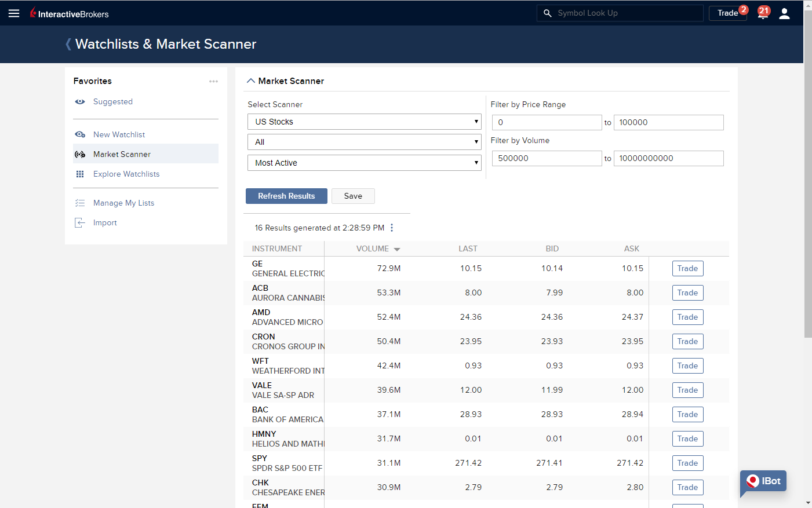Select the CHK CHESAPEAKE instrument
Screen dimensions: 812x508
[x=287, y=488]
